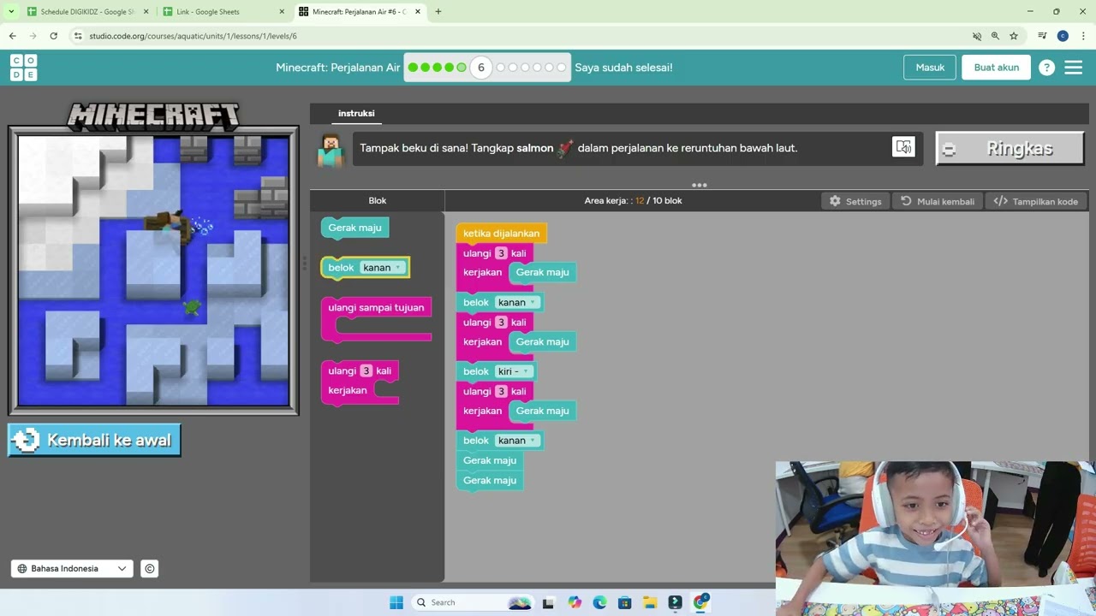The image size is (1096, 616).
Task: Click number 3 in third ulangi loop
Action: tap(502, 392)
